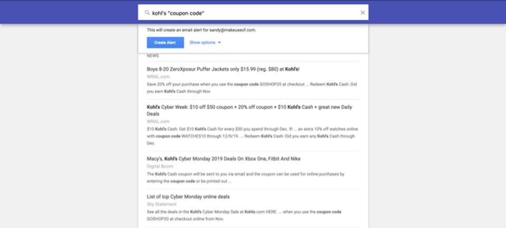Open List of top Cyber Monday online deals
Image resolution: width=506 pixels, height=228 pixels.
[188, 197]
